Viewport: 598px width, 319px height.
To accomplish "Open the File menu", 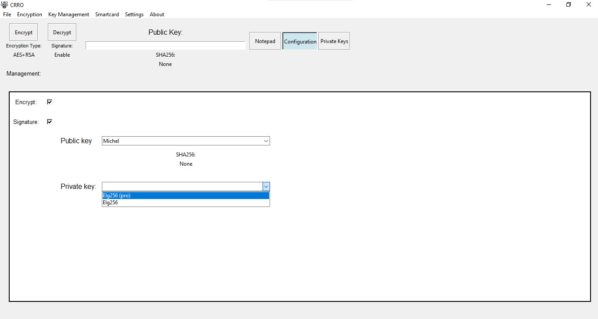I will tap(7, 14).
